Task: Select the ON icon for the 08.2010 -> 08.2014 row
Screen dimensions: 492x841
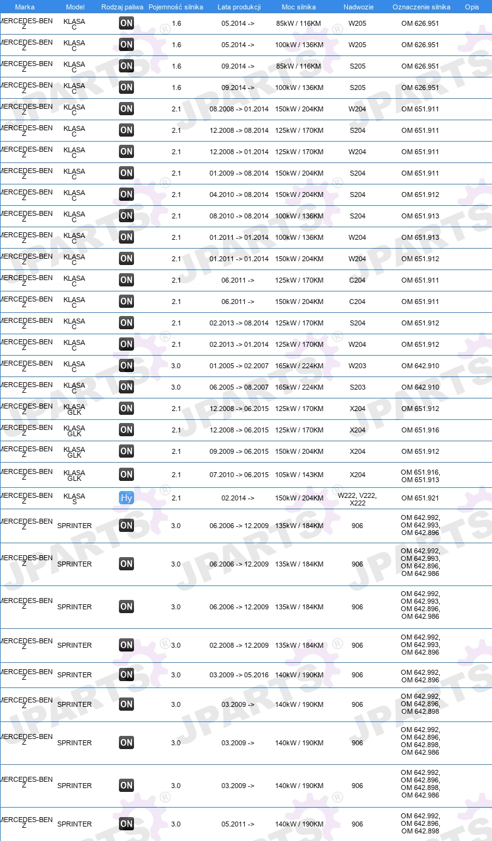Action: [x=126, y=216]
